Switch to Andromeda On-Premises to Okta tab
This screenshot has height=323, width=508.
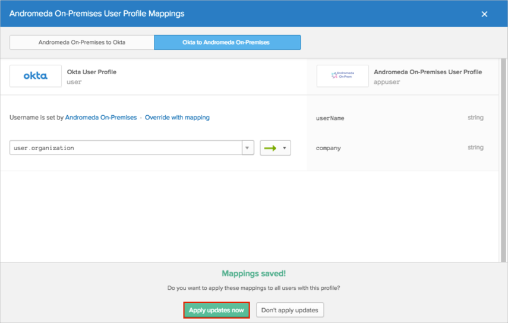(82, 42)
